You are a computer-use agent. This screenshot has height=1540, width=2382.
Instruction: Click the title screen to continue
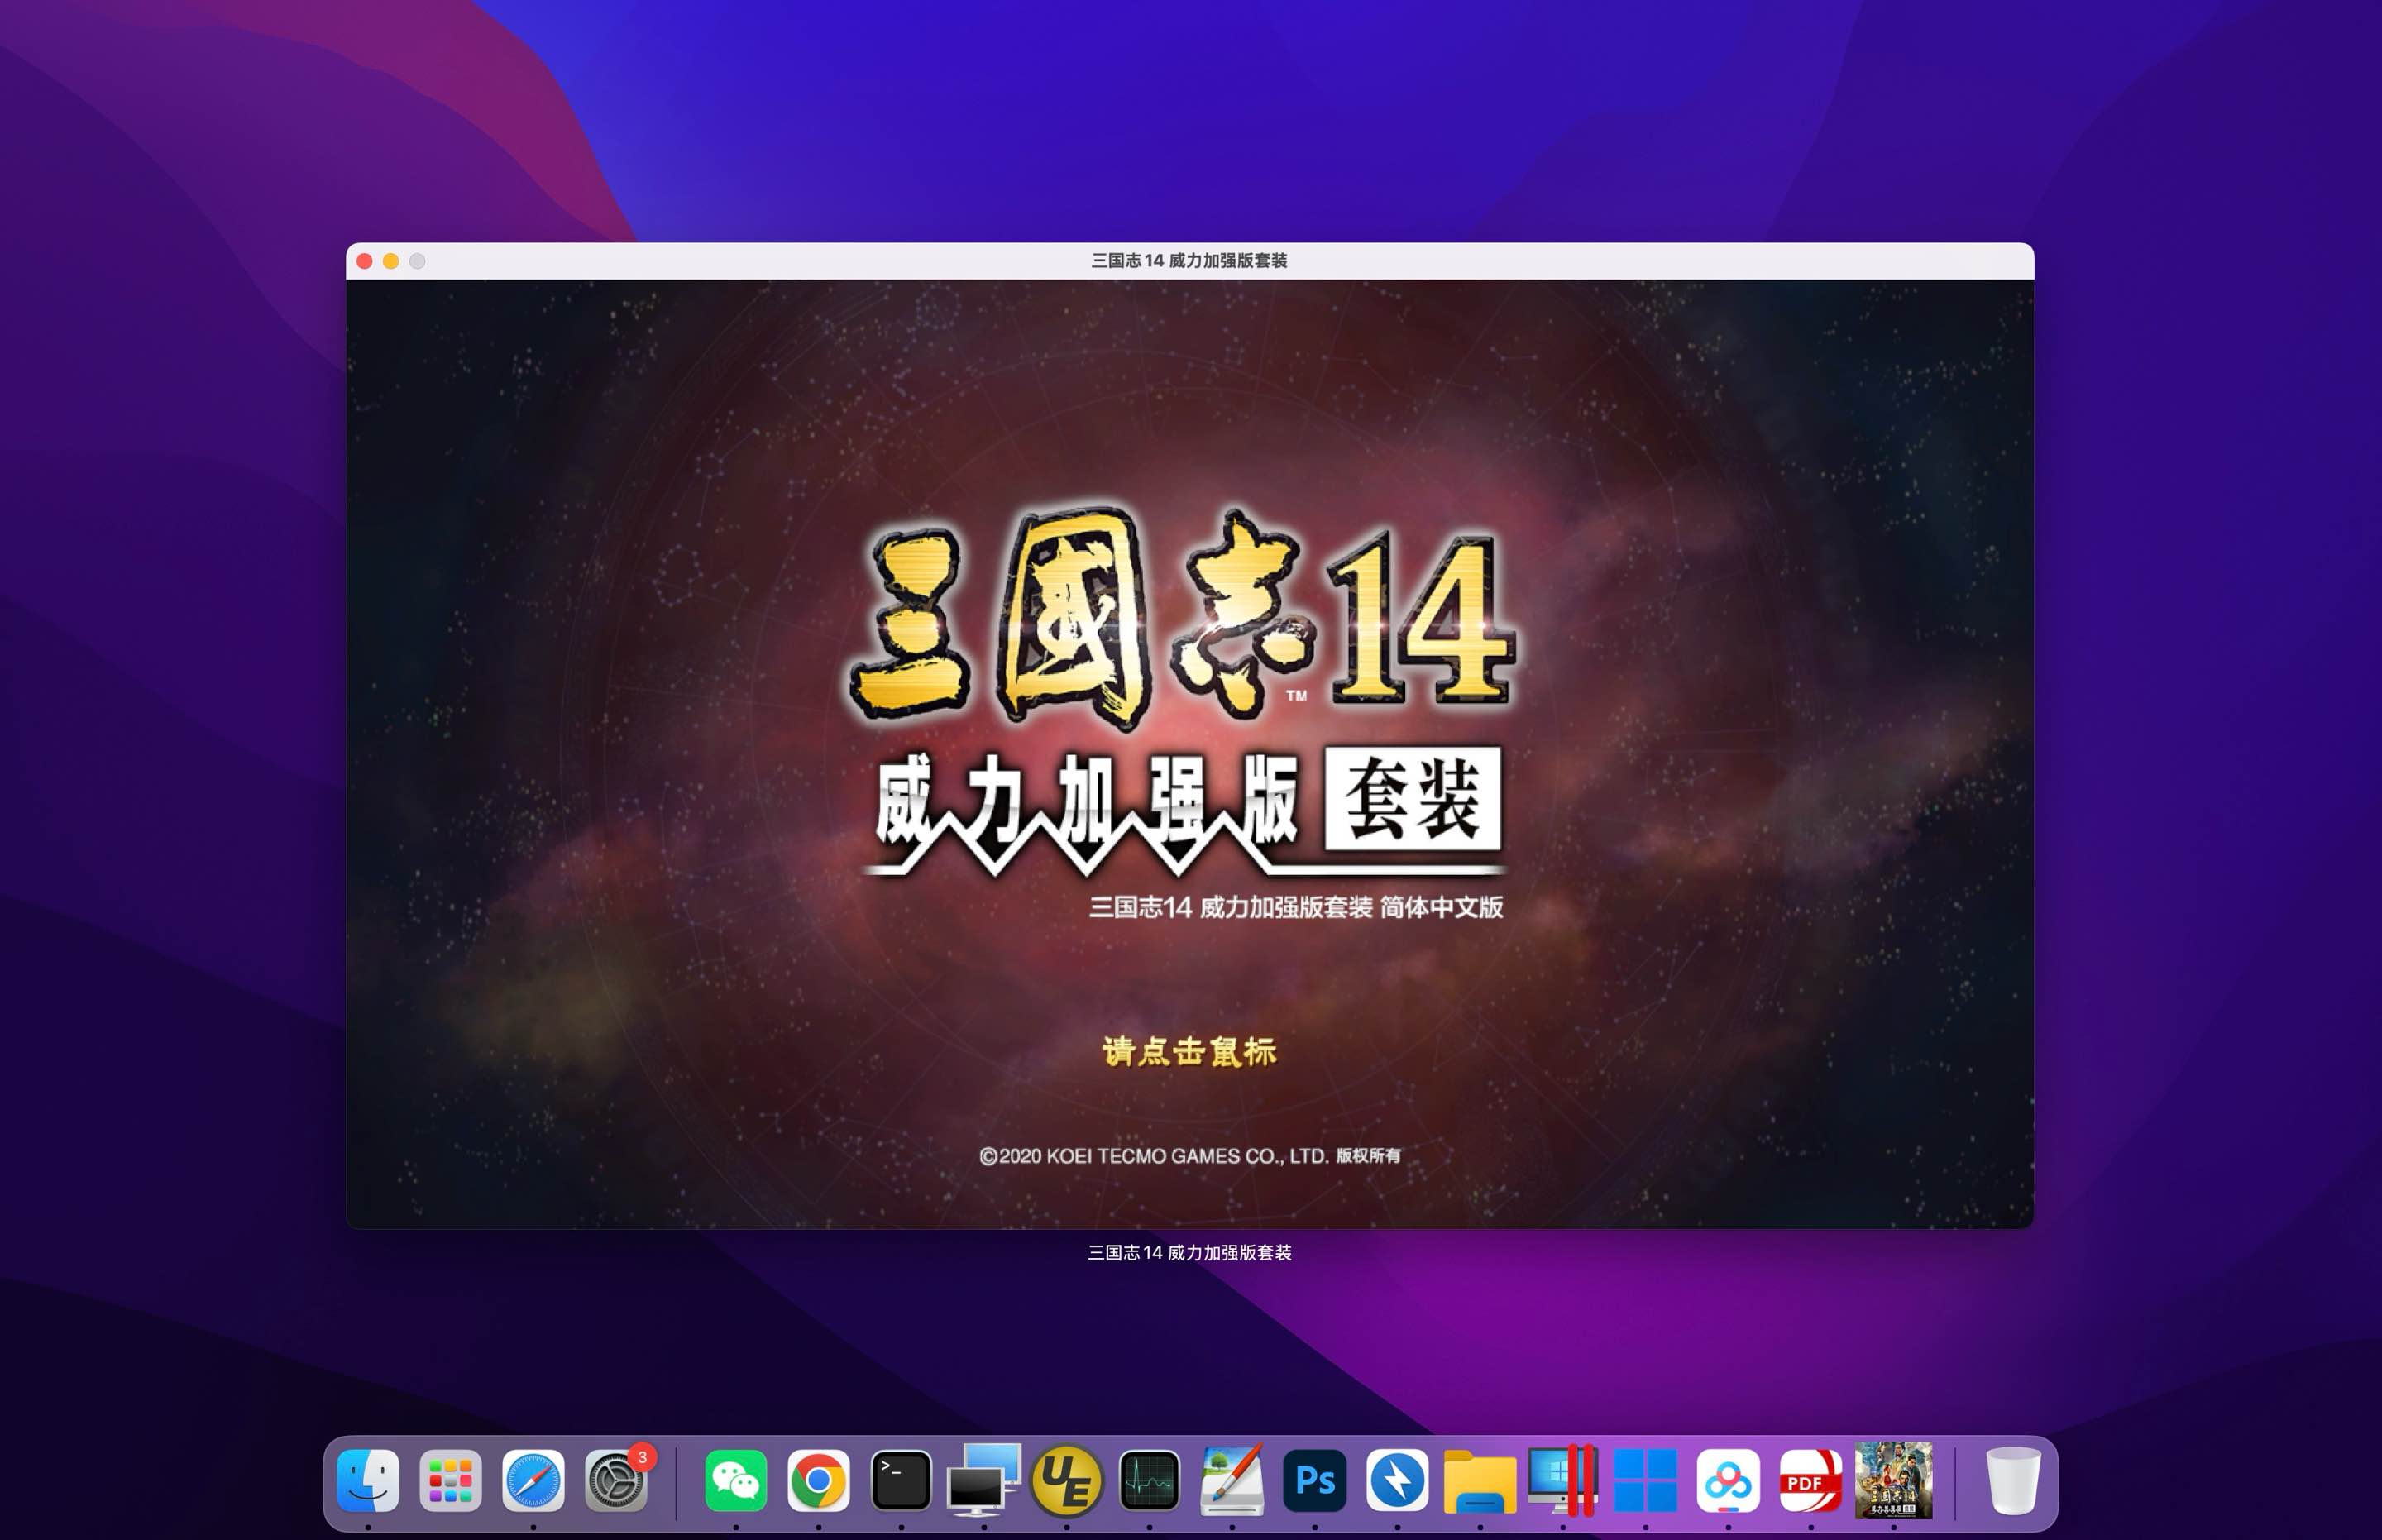[x=1190, y=700]
